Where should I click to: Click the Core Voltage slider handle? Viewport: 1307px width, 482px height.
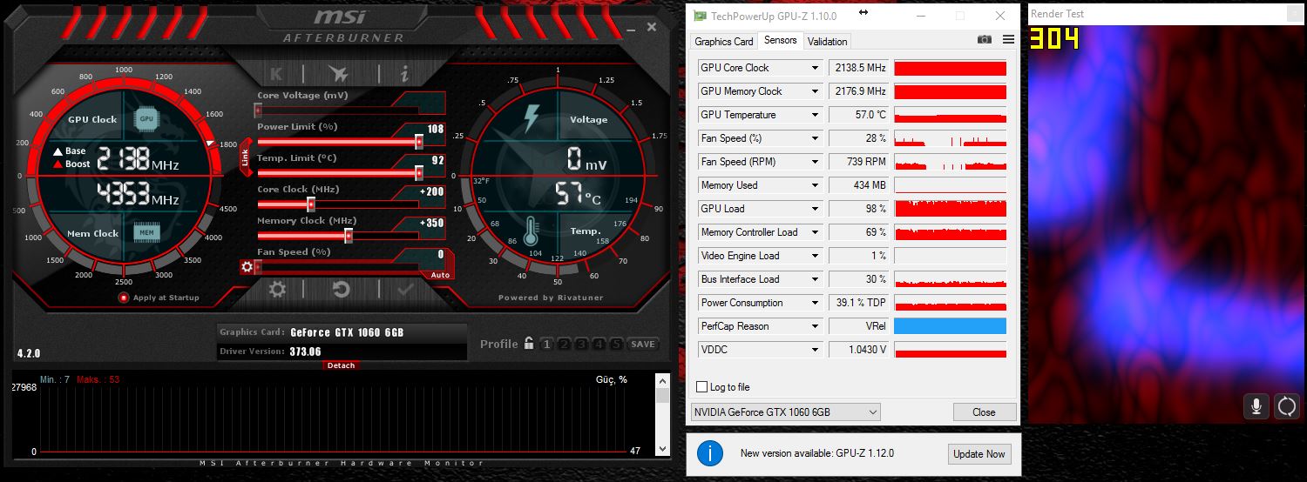[x=258, y=110]
